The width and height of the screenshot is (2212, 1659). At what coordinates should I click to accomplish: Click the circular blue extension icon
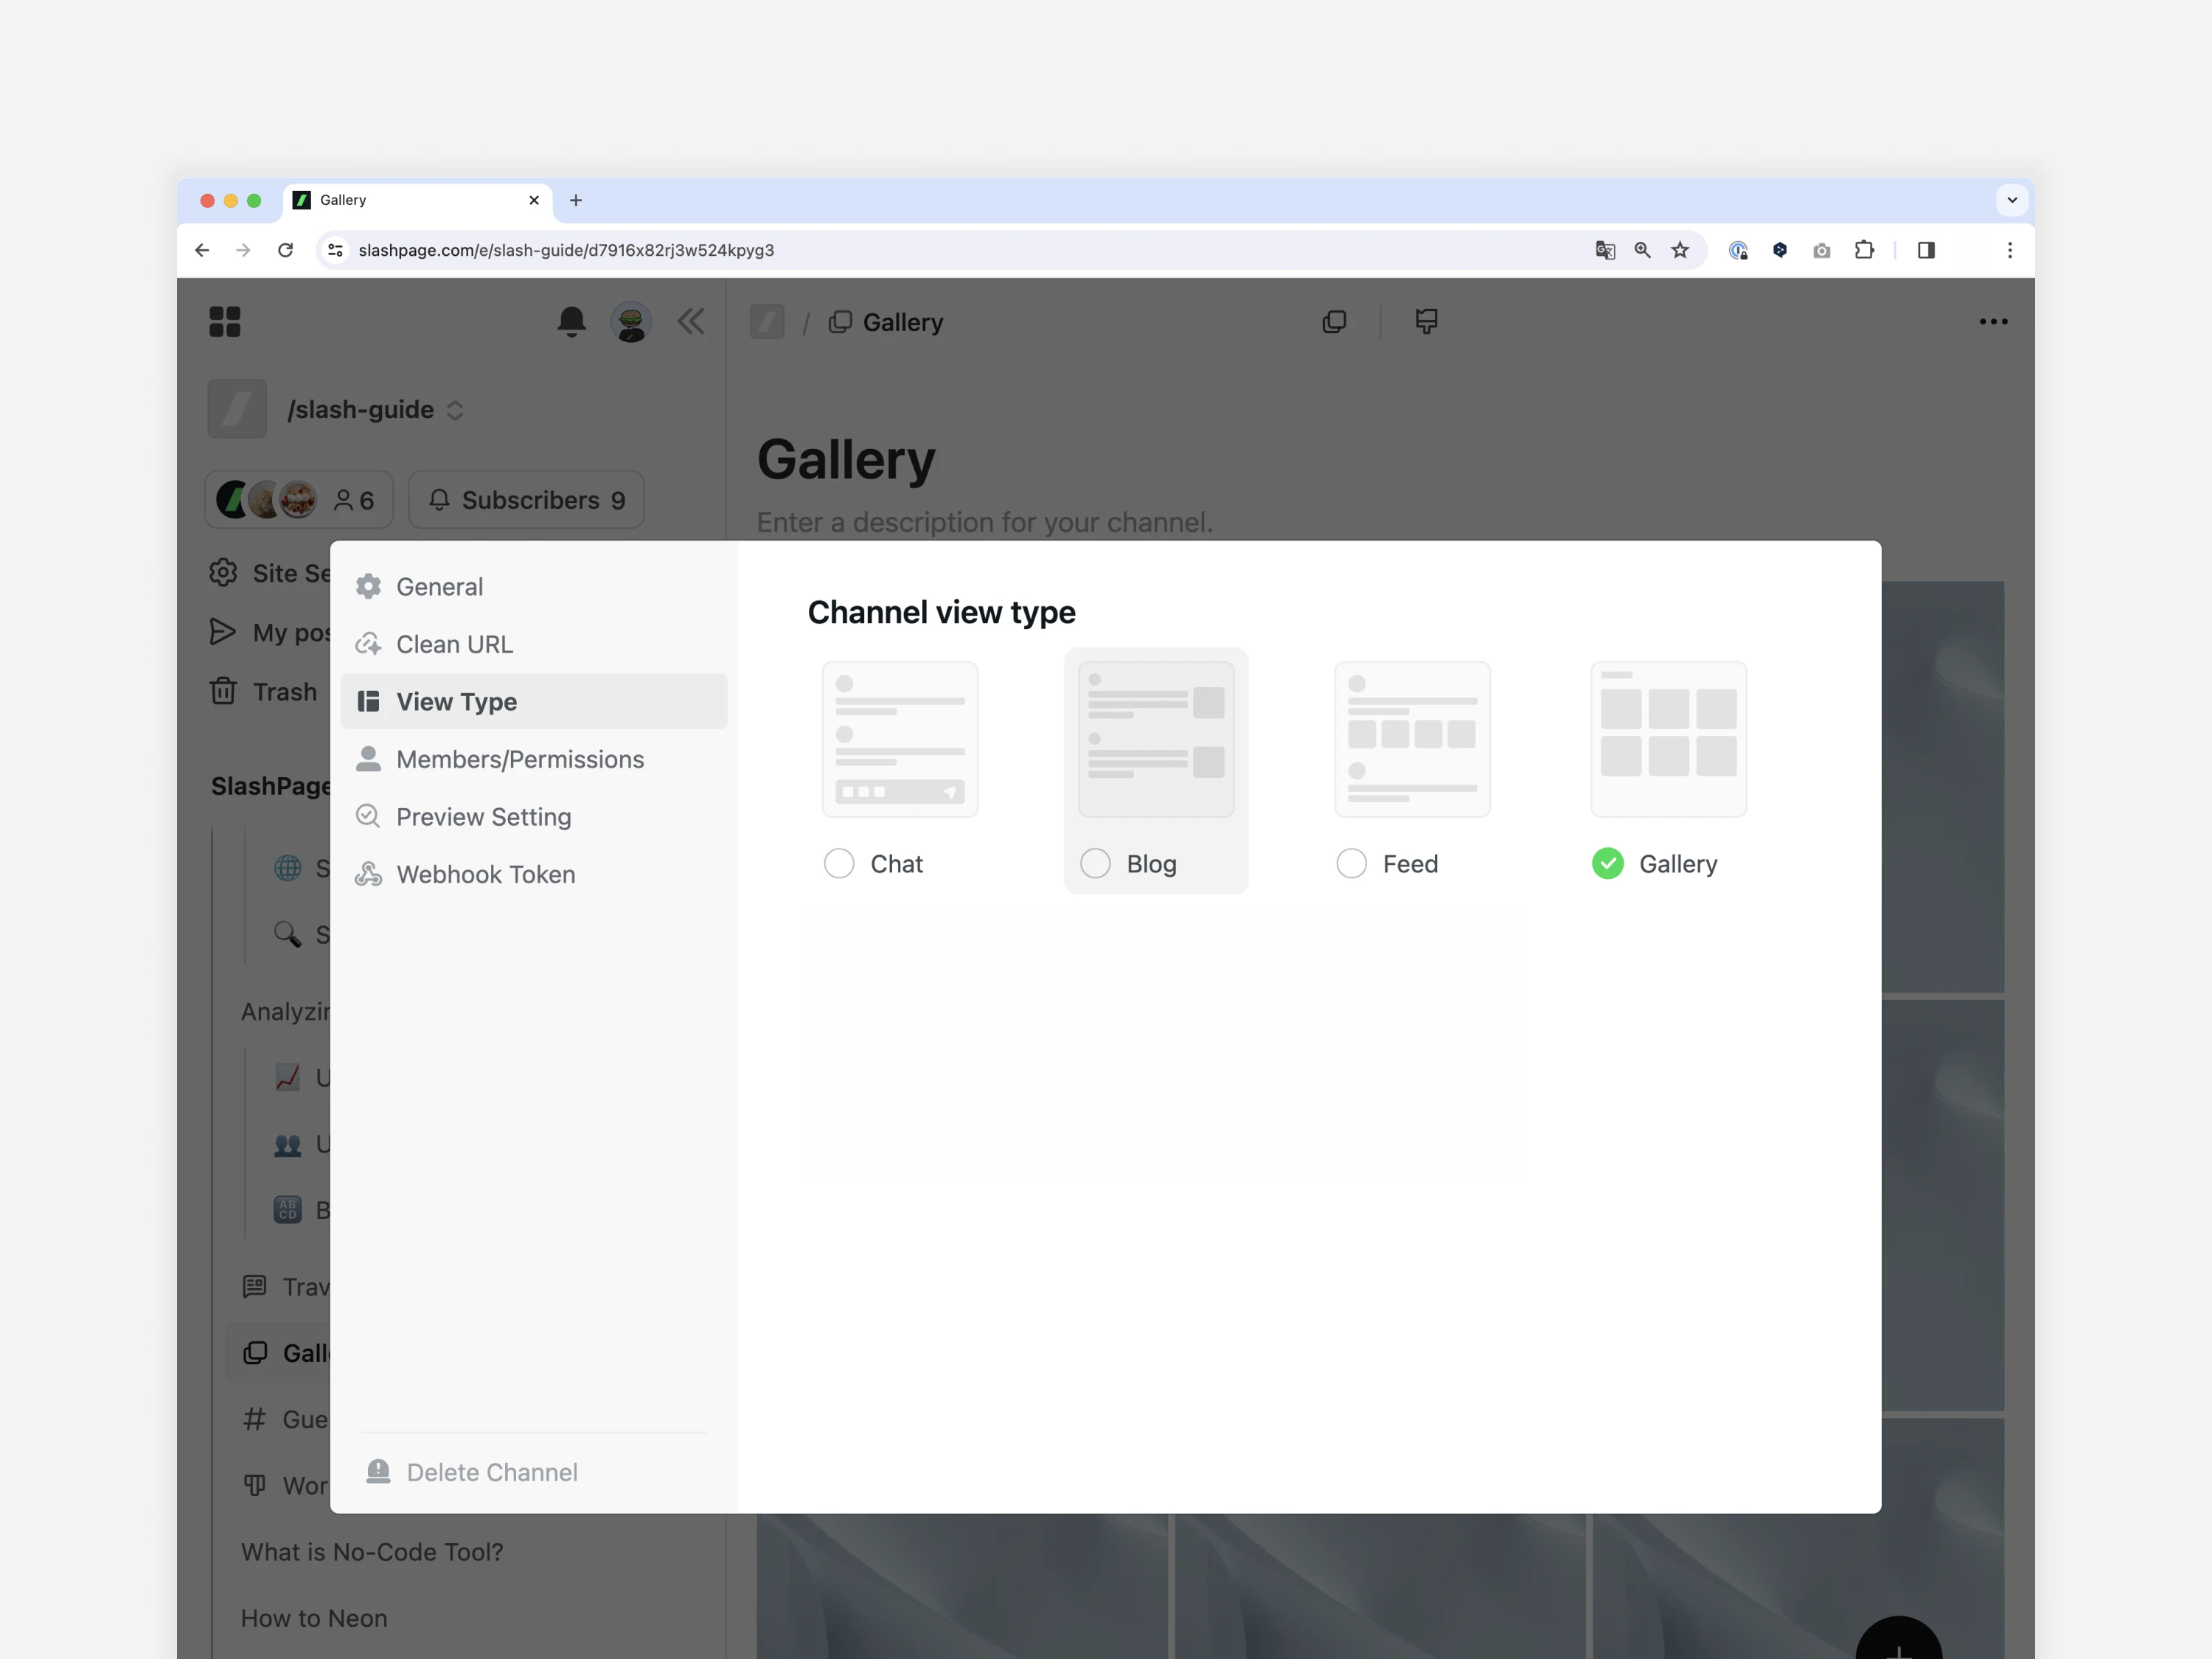click(1738, 250)
